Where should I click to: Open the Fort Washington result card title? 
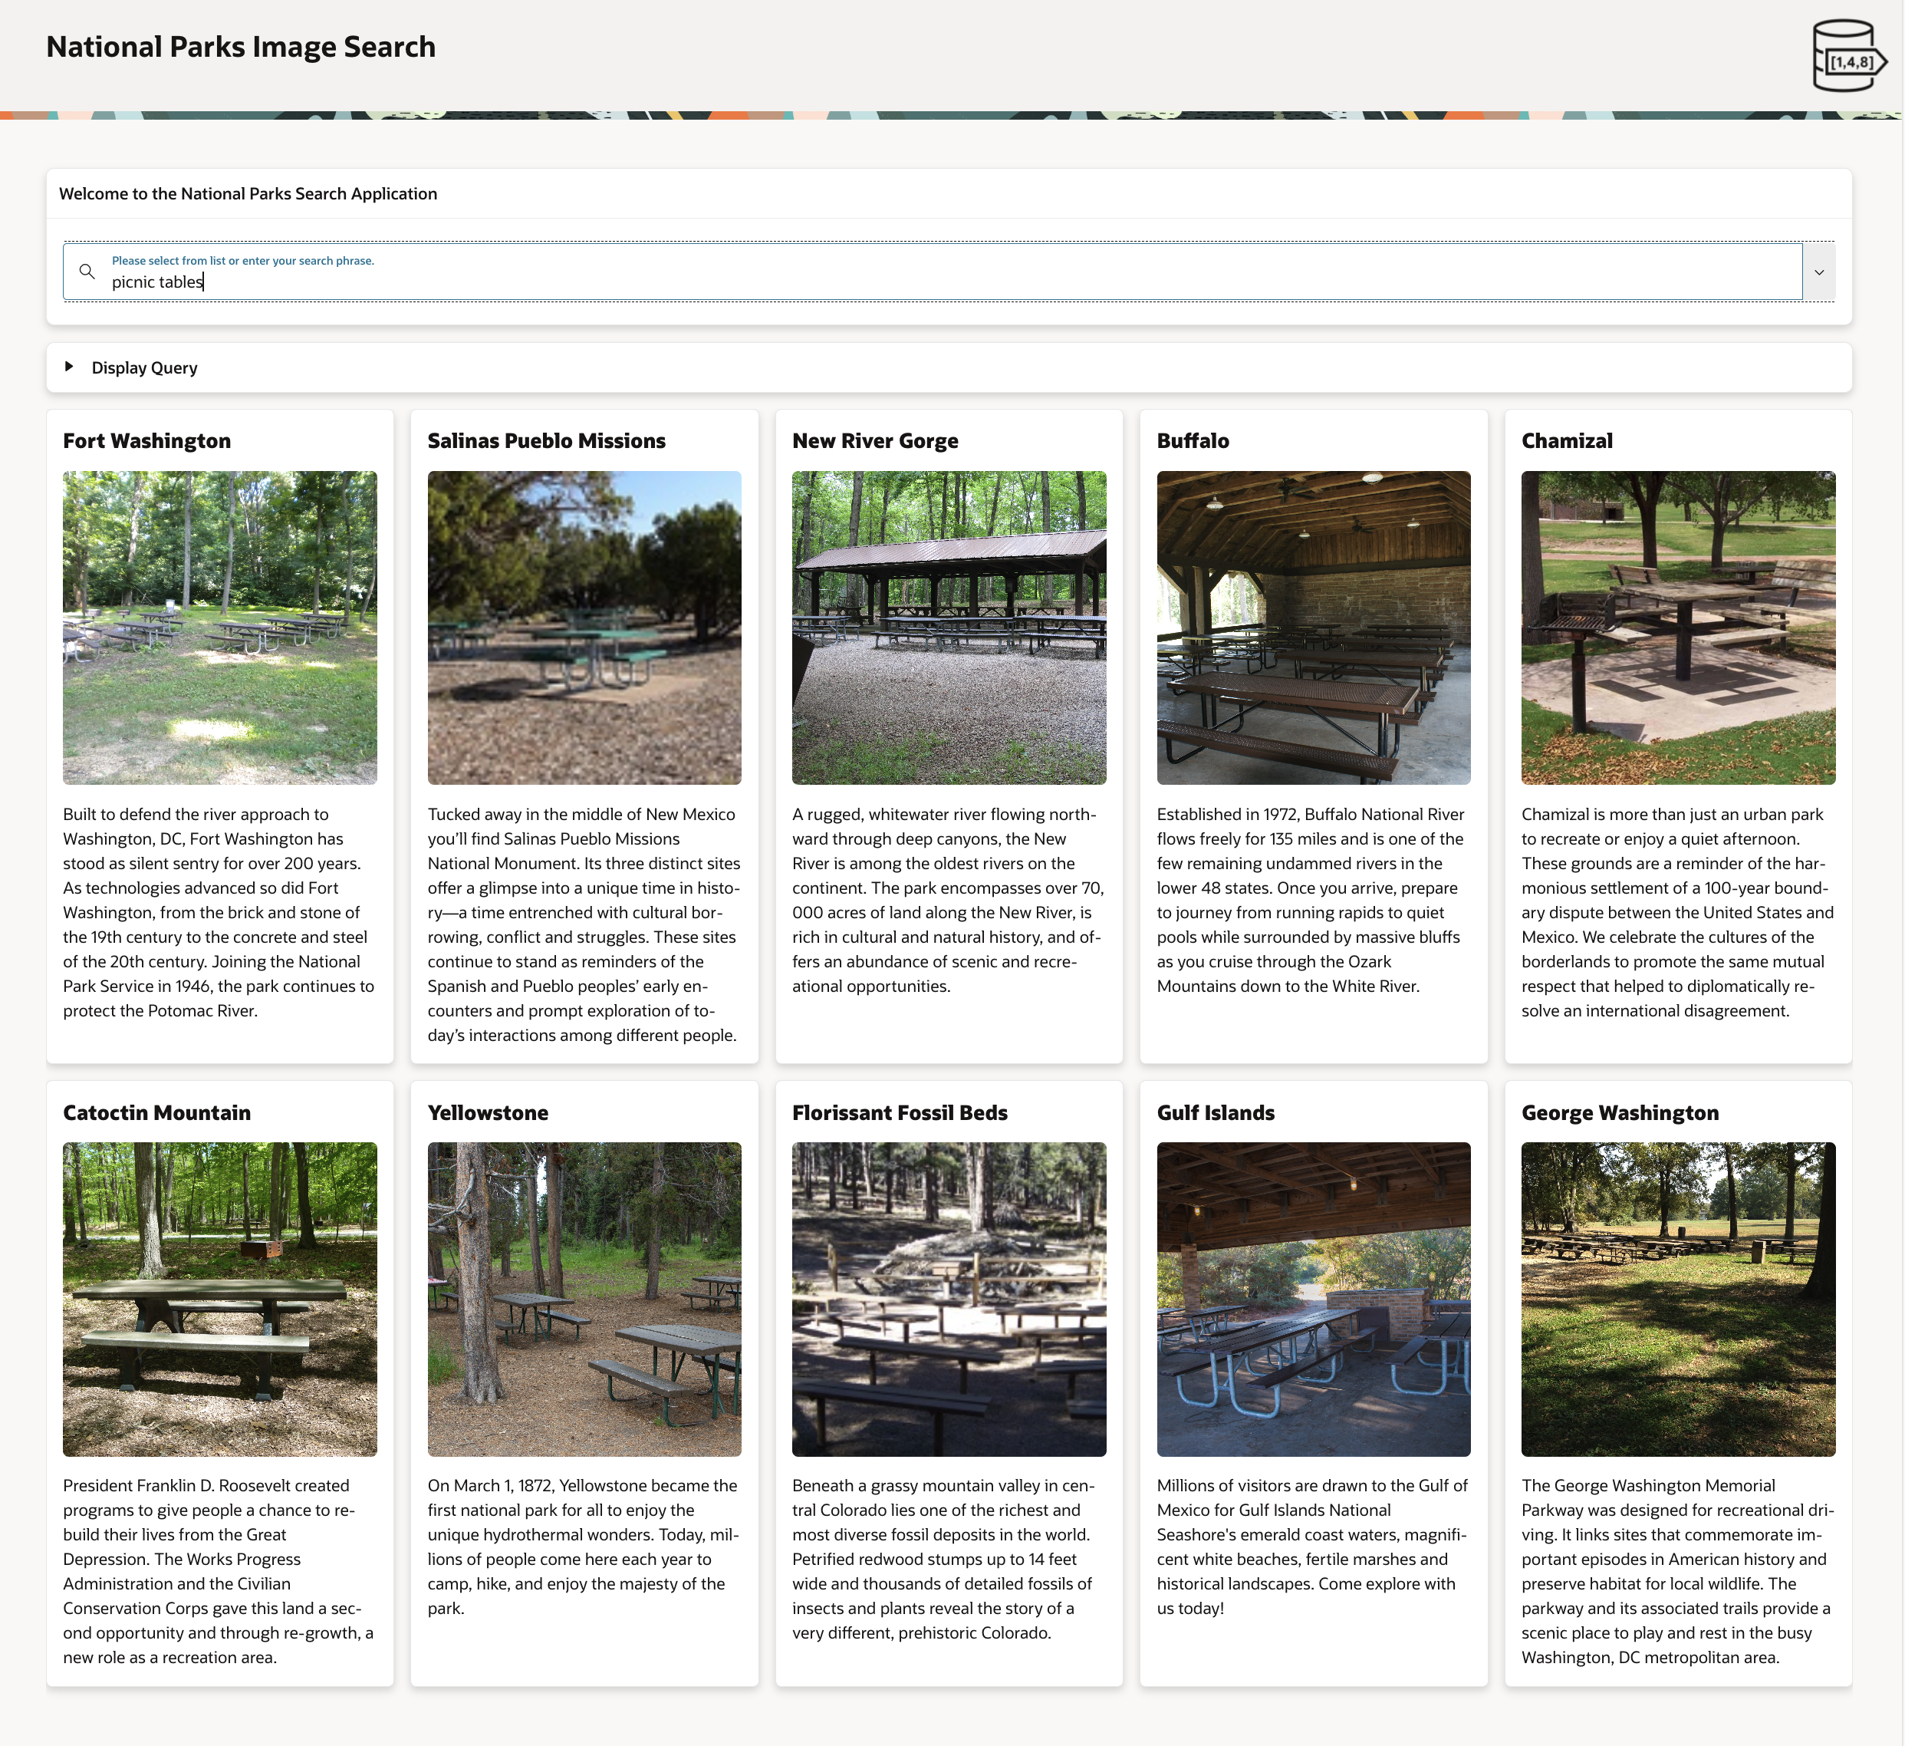(146, 440)
